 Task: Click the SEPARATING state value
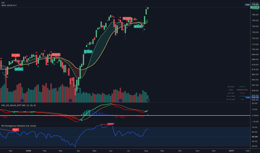point(242,90)
